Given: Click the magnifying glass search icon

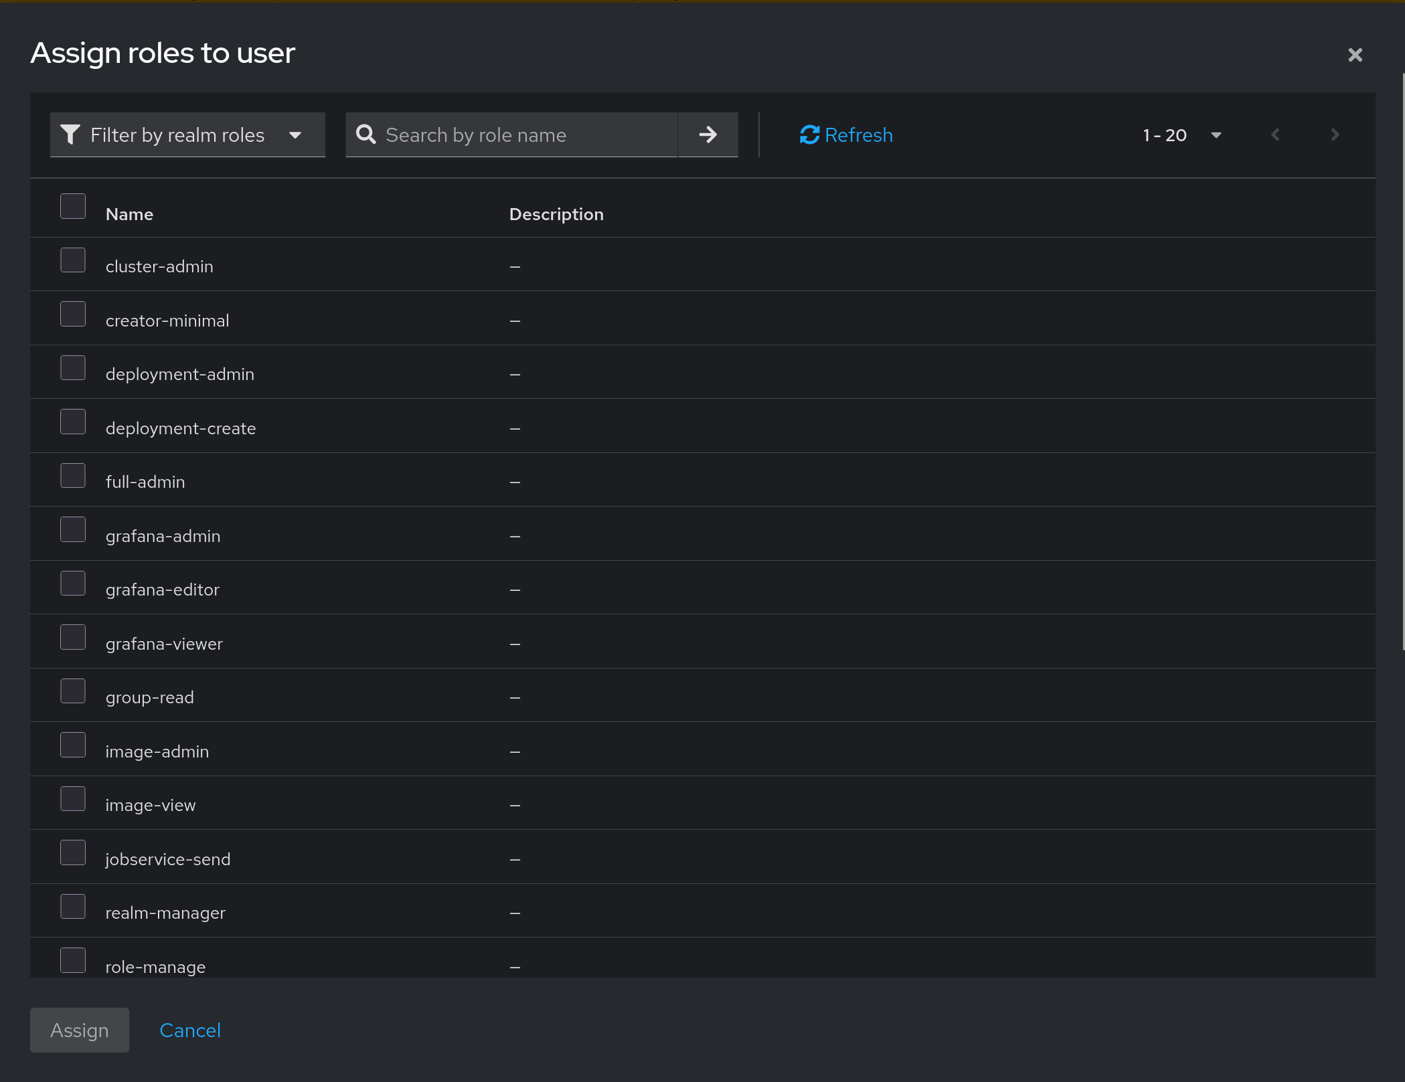Looking at the screenshot, I should [x=365, y=134].
